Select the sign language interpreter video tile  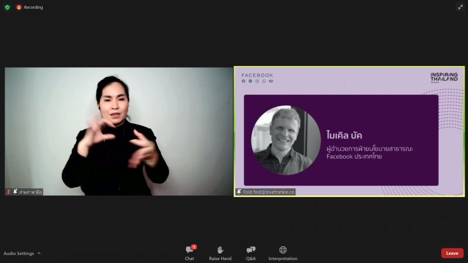coord(119,131)
